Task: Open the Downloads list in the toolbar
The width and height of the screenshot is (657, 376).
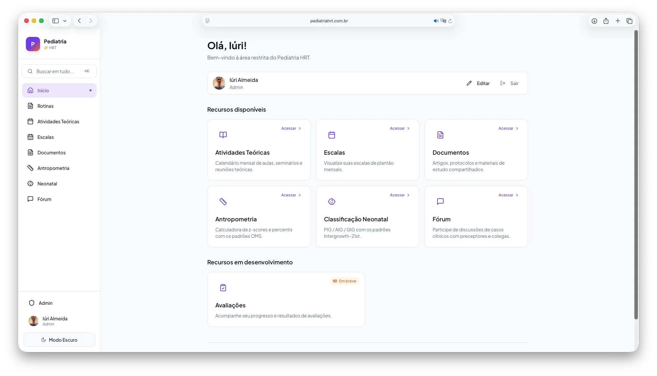Action: pos(594,21)
